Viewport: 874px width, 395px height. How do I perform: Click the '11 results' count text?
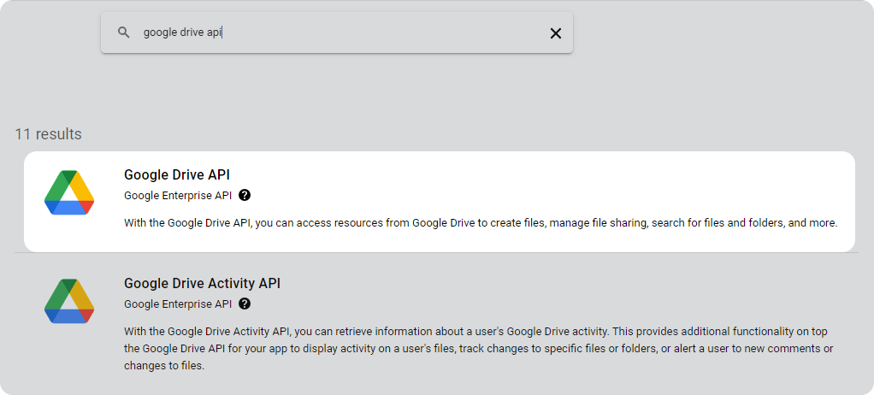(x=48, y=134)
